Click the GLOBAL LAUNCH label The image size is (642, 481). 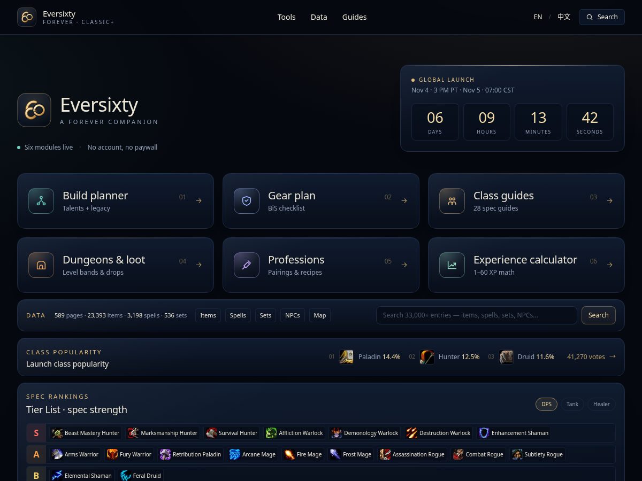pos(447,80)
